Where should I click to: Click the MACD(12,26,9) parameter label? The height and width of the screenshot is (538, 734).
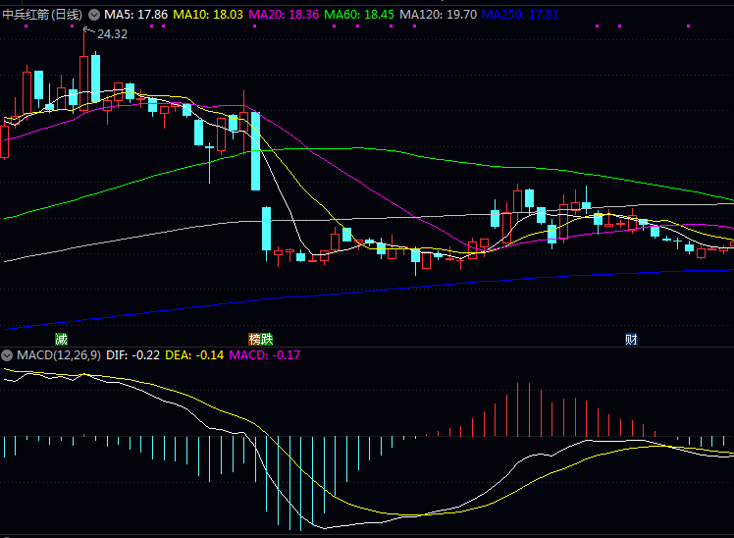pos(57,354)
